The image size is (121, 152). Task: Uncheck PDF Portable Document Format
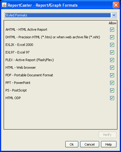point(112,75)
